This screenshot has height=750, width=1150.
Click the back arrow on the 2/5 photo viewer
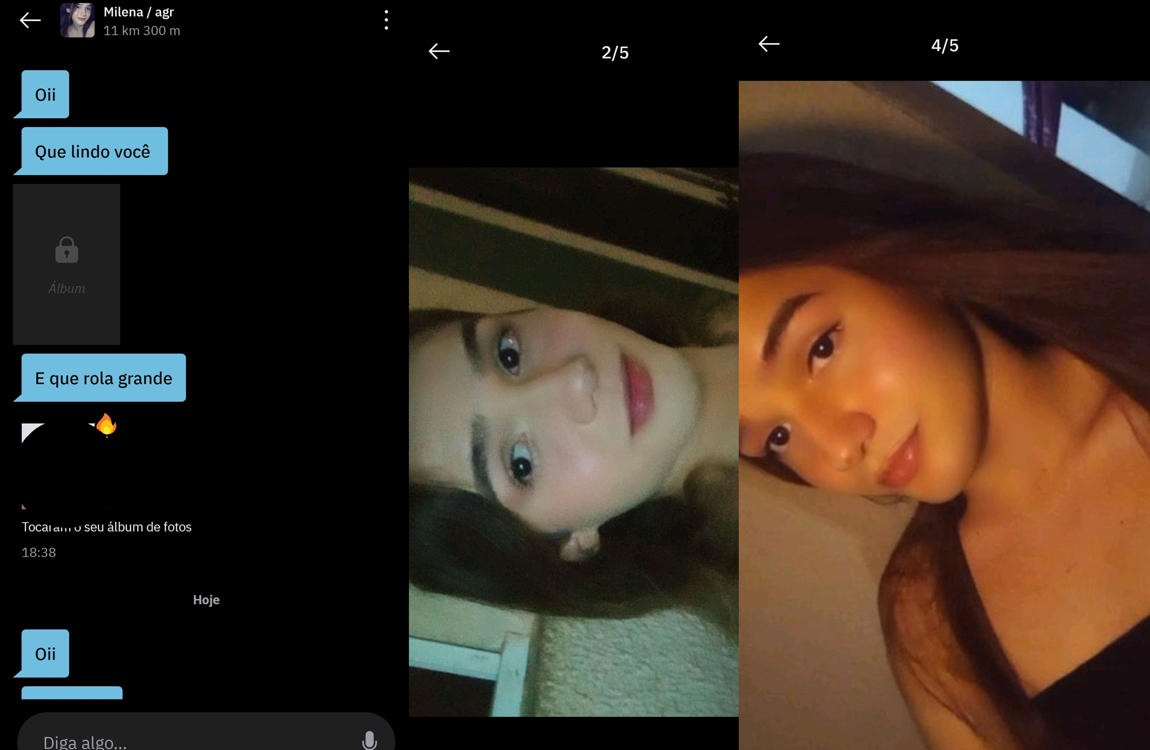[439, 52]
